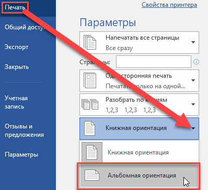Open Отзывы и предложения section
This screenshot has width=208, height=190.
tap(24, 130)
